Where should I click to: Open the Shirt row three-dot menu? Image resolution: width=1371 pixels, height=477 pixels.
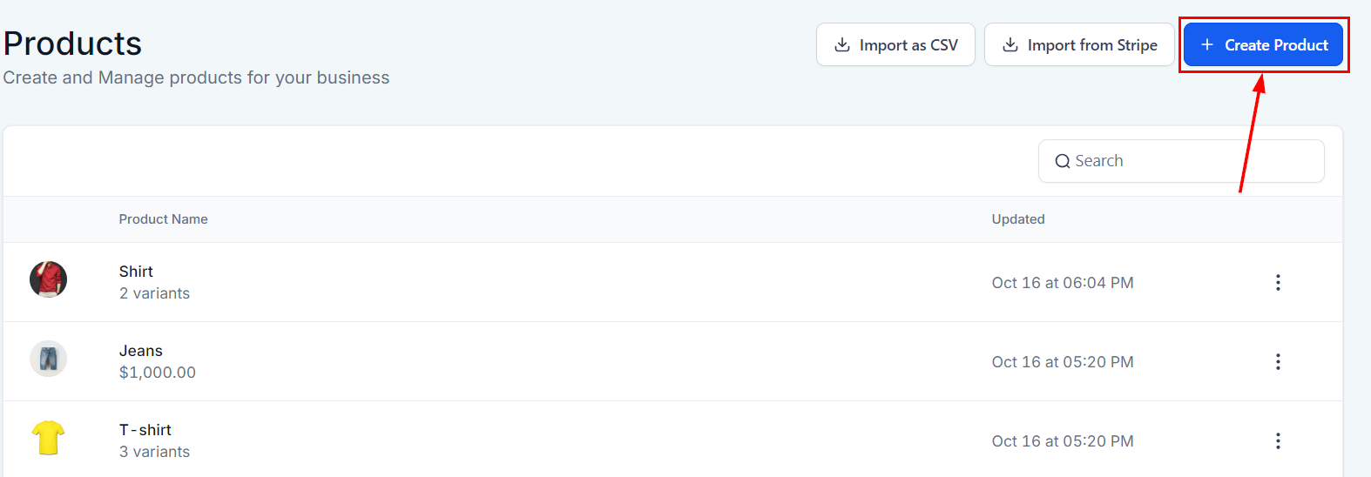point(1278,282)
